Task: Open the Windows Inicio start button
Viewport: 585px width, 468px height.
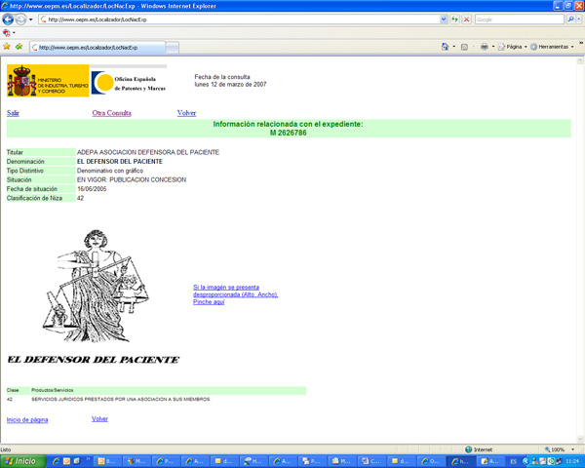Action: point(19,461)
